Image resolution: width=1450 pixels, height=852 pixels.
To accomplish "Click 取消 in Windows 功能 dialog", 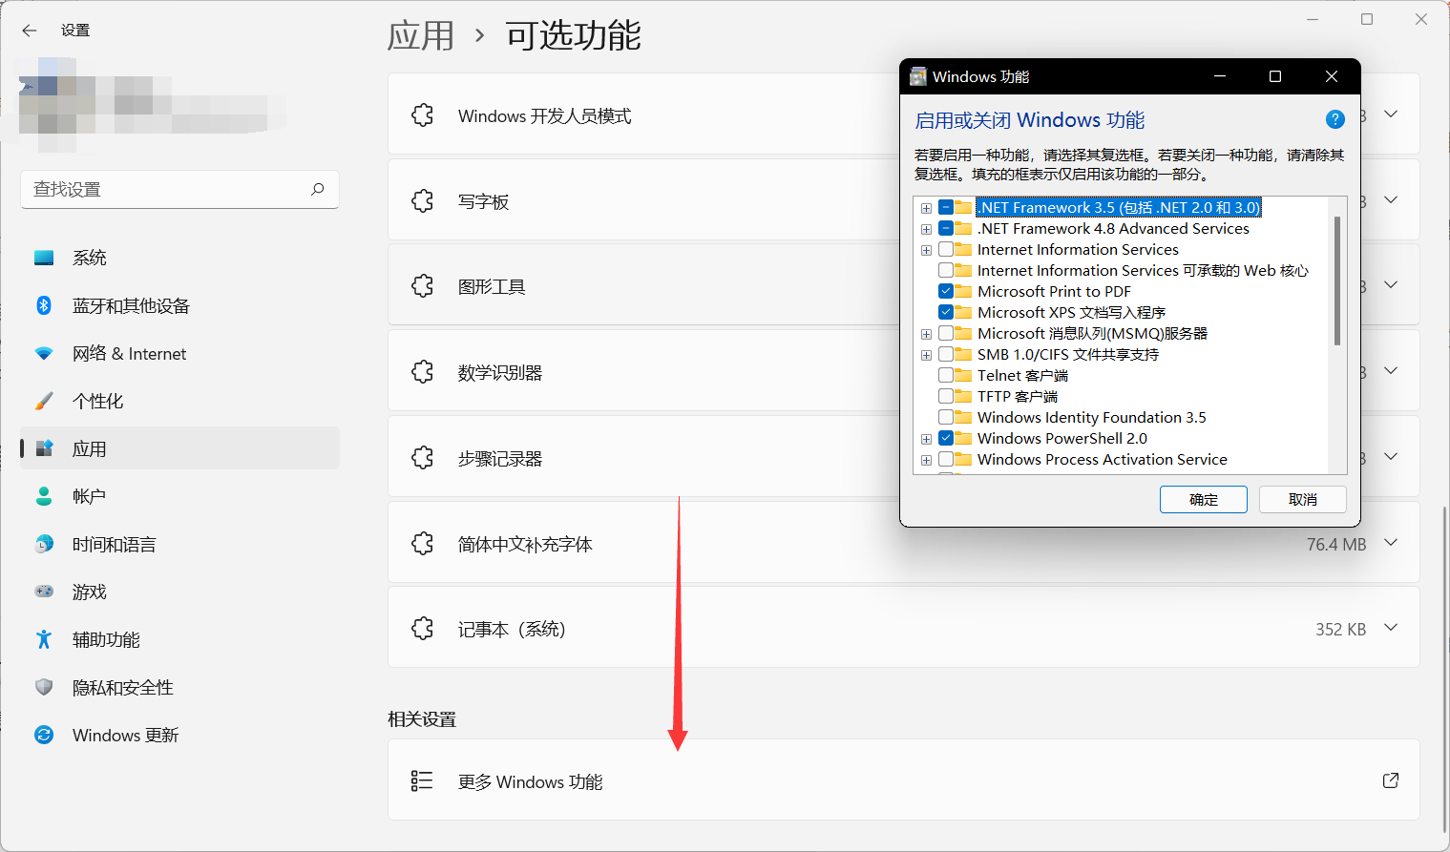I will tap(1303, 499).
